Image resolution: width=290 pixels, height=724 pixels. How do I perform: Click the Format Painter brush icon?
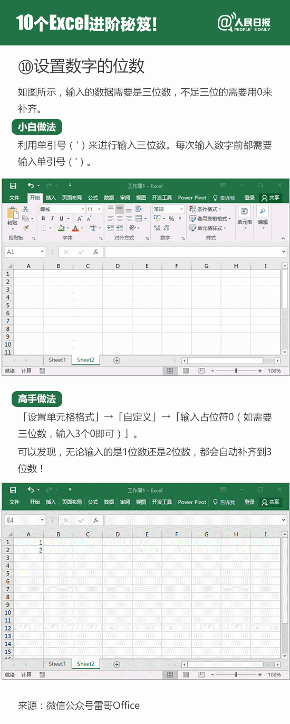click(25, 228)
